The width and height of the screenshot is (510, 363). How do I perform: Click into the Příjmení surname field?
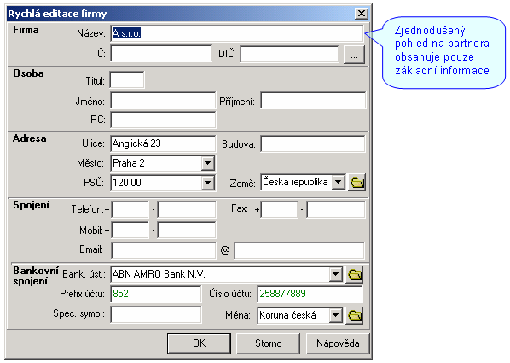click(313, 101)
